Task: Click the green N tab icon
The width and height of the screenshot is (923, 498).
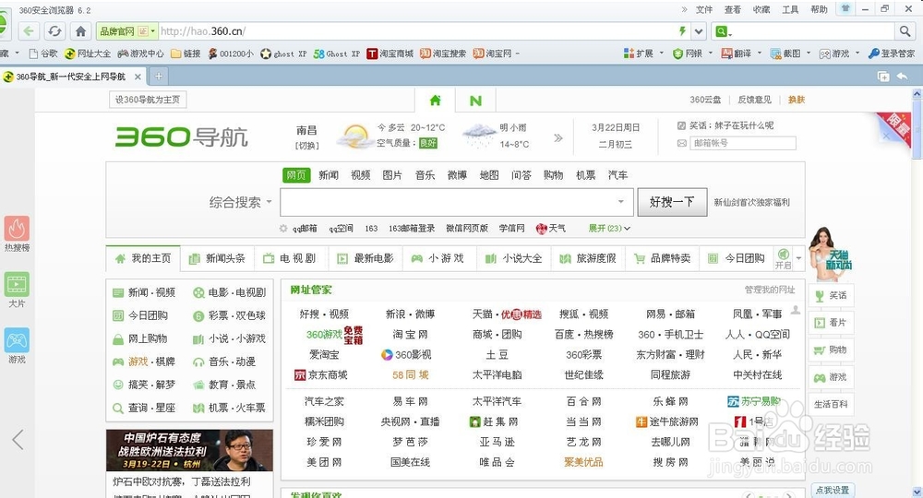Action: [475, 101]
